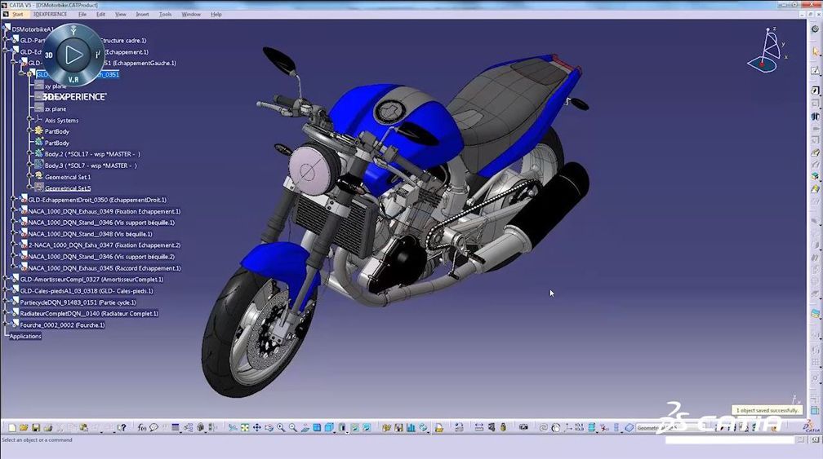Click the play button on 3DEXPERIENCE compass
The width and height of the screenshot is (823, 459).
[73, 55]
